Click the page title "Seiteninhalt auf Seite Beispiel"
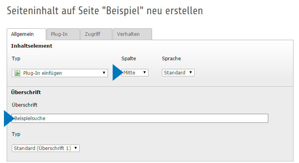The image size is (299, 163). 105,11
